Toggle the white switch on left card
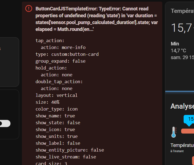The image size is (194, 165). click(5, 123)
